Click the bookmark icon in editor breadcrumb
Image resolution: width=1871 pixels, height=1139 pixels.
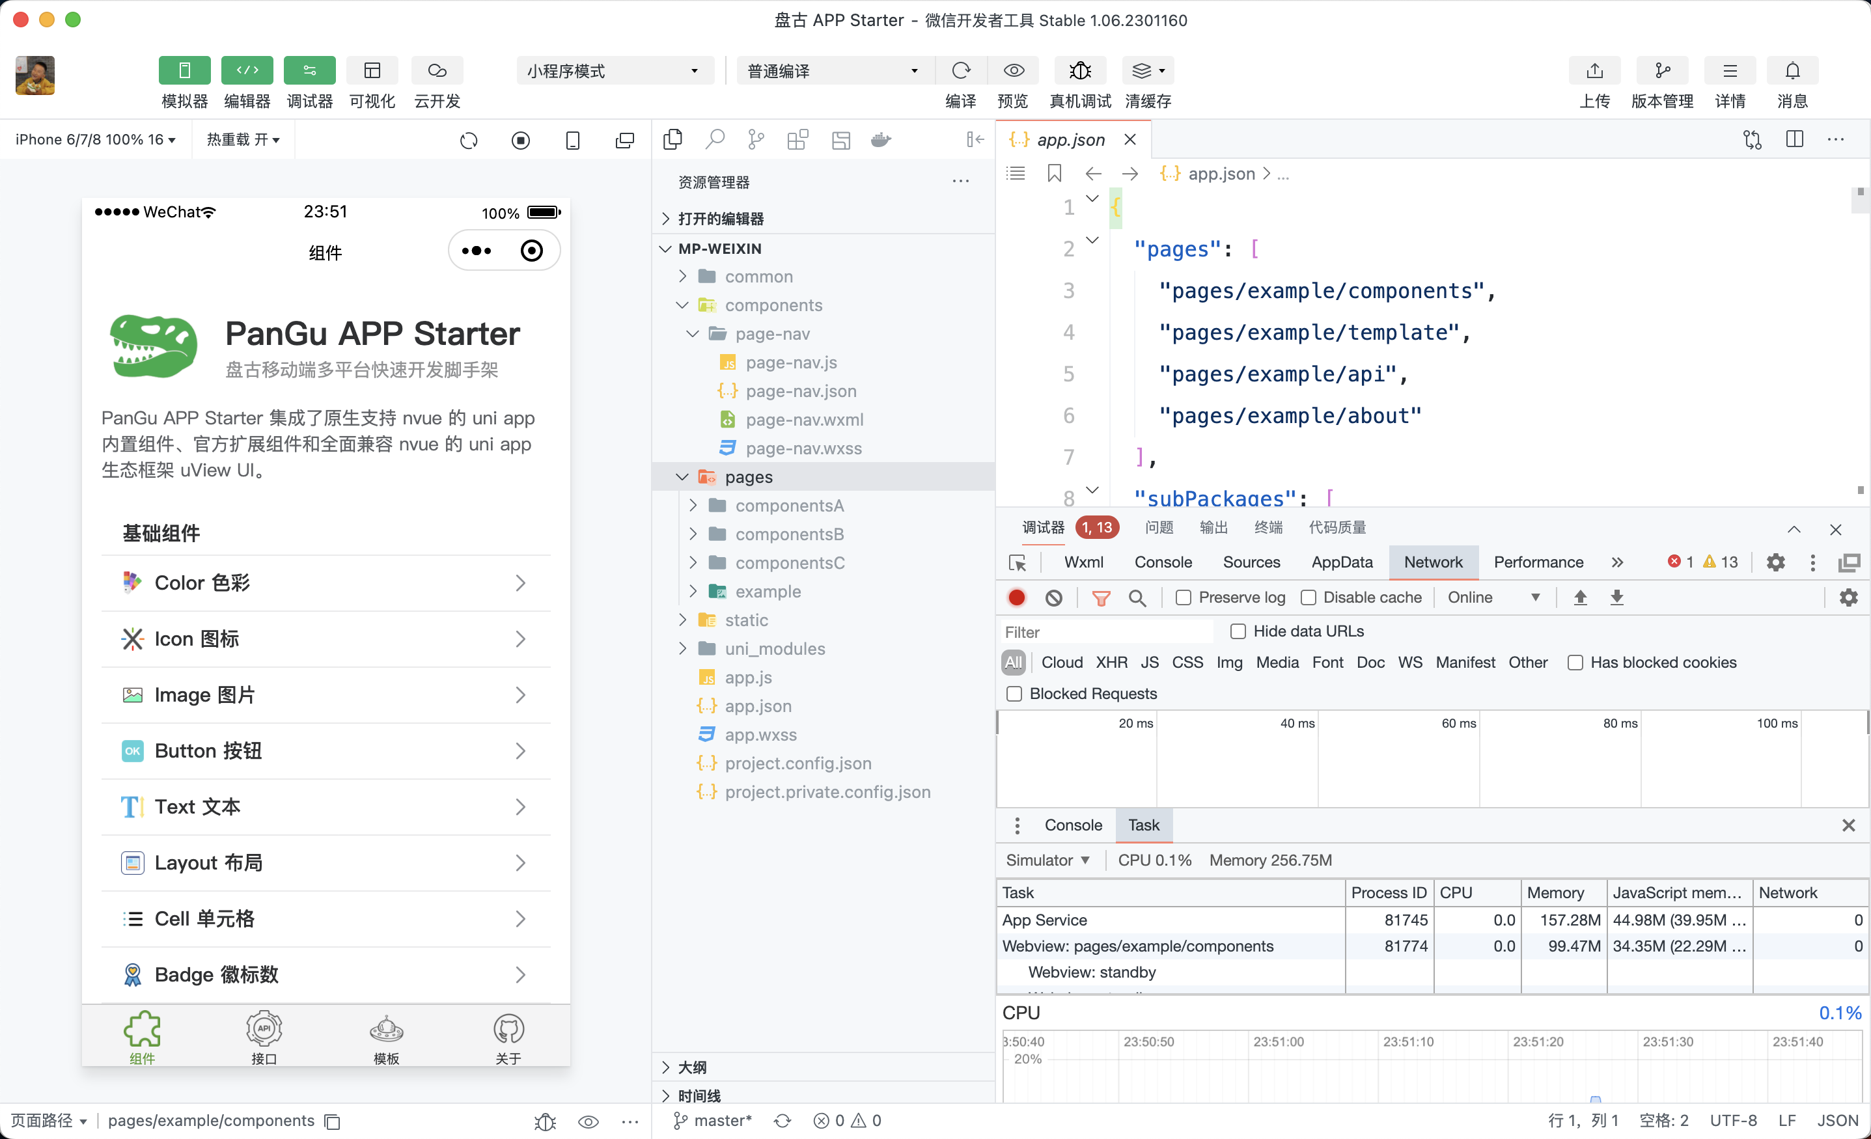[1055, 174]
